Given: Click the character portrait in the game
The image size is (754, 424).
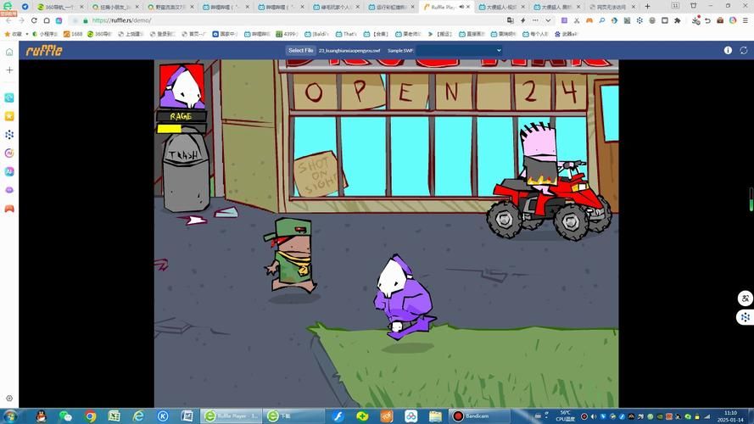Looking at the screenshot, I should (182, 86).
